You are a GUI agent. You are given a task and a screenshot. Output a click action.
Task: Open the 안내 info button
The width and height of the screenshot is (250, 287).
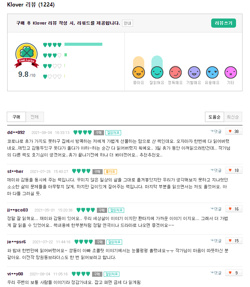point(127,23)
